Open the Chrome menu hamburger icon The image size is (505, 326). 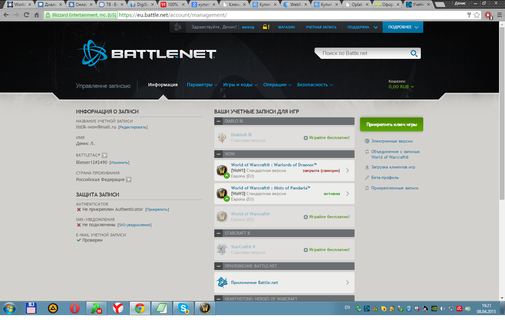click(499, 15)
